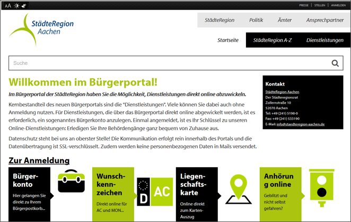351x222 pixels.
Task: Open the StädteRegion menu item
Action: [220, 20]
